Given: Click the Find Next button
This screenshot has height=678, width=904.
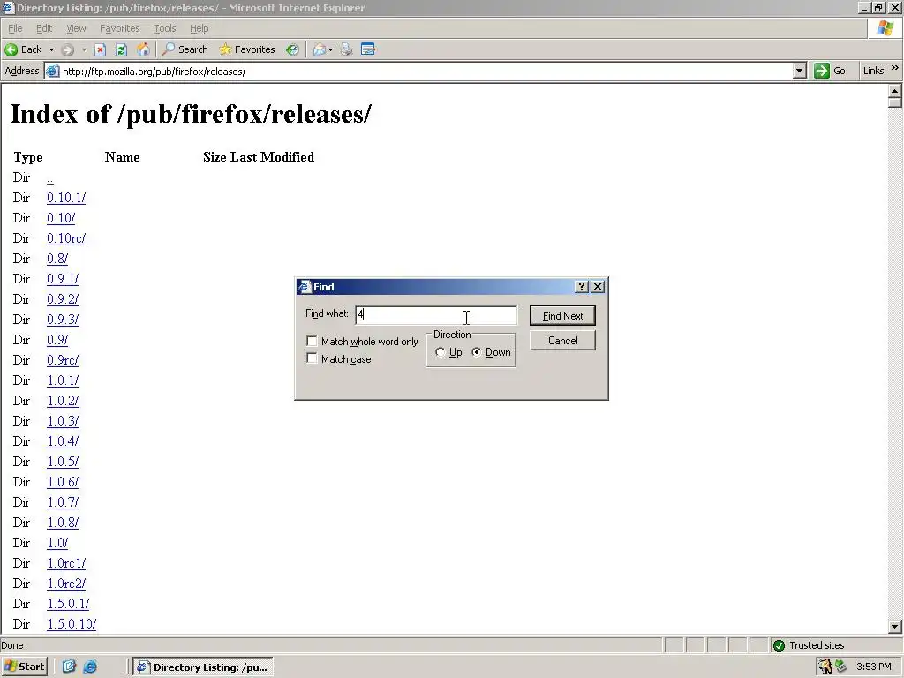Looking at the screenshot, I should (562, 316).
